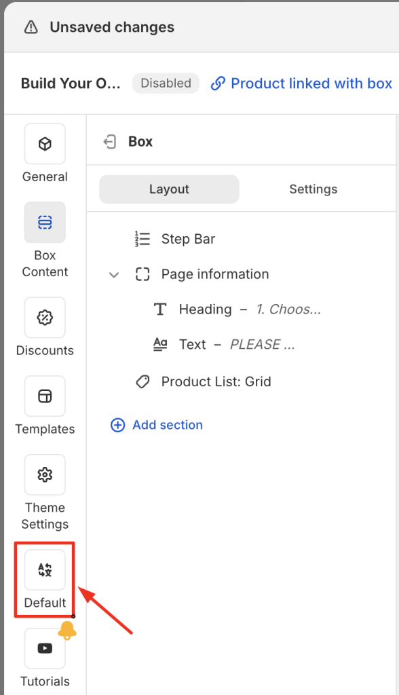This screenshot has height=695, width=399.
Task: Collapse the Page information section chevron
Action: (114, 275)
